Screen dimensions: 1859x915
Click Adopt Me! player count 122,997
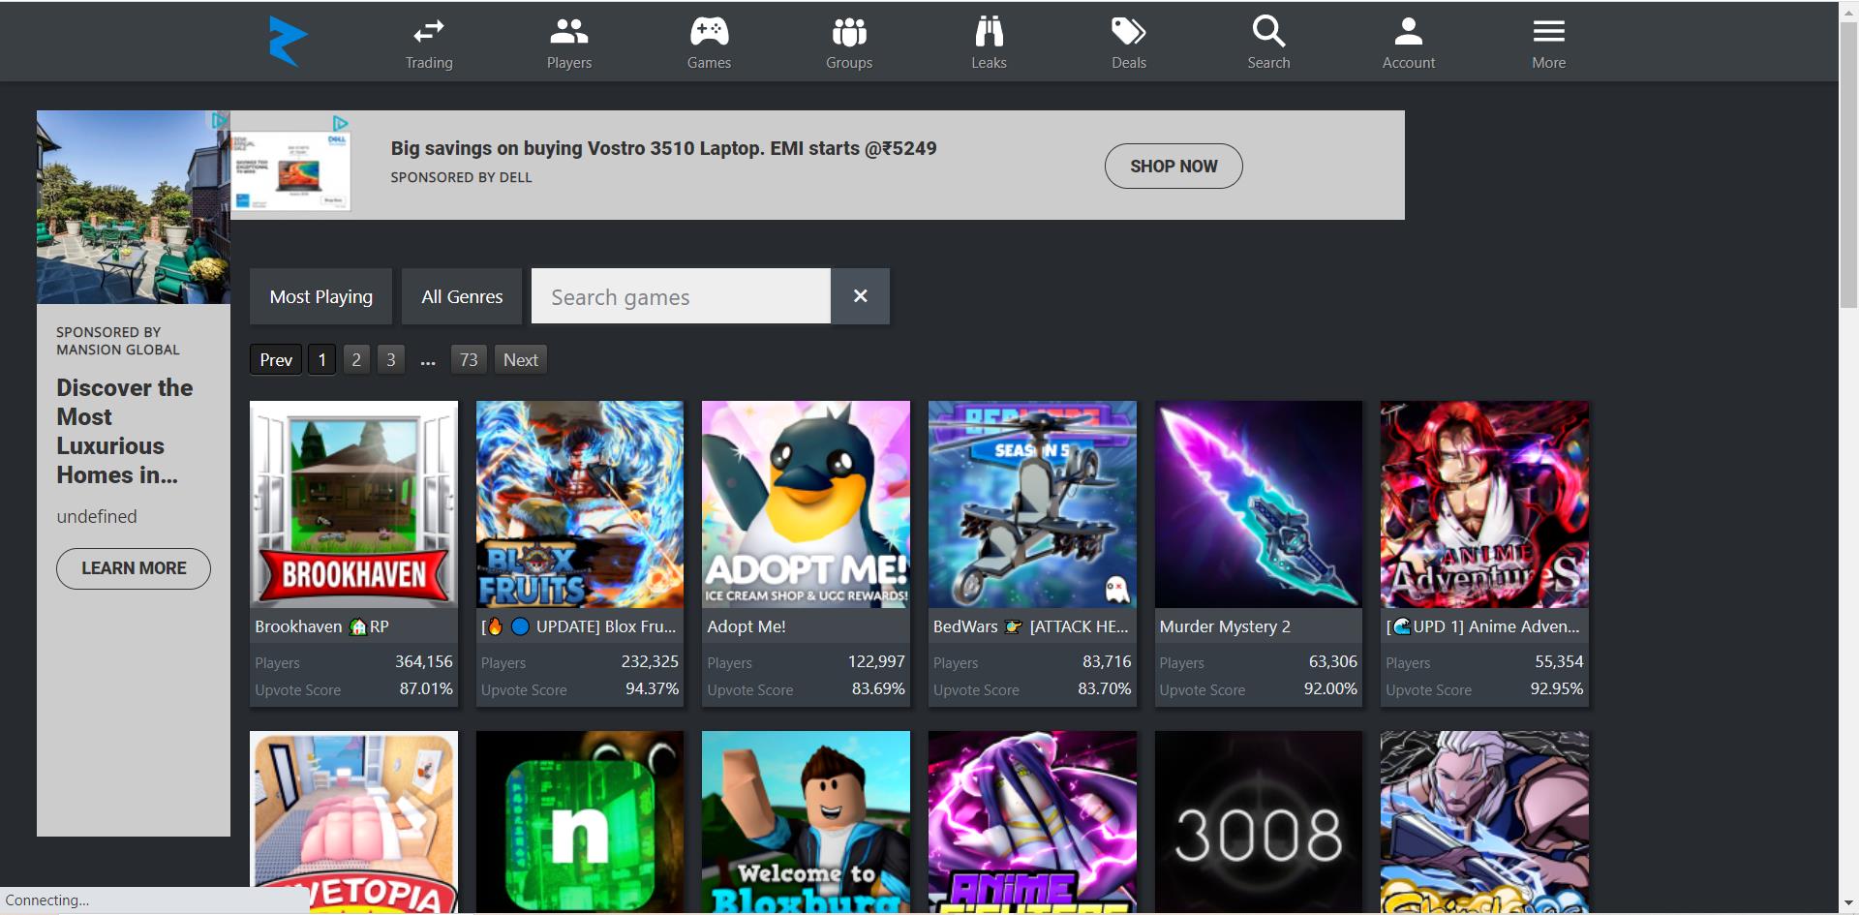pyautogui.click(x=876, y=661)
